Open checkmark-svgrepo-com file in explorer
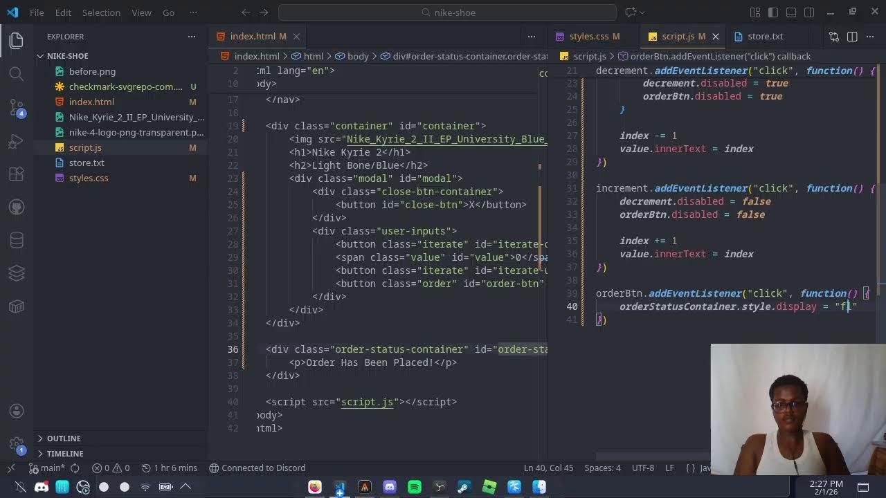 [x=125, y=86]
